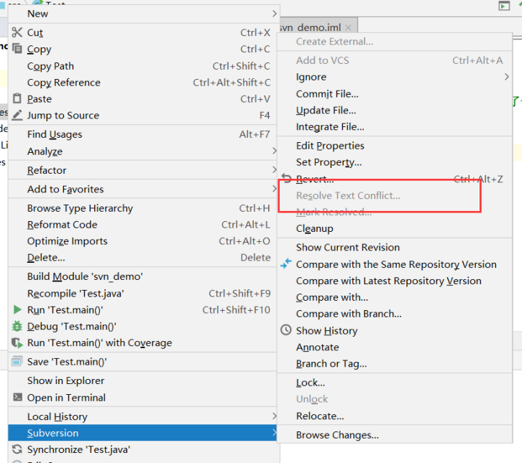Click the blue compare arrows icon

(286, 263)
